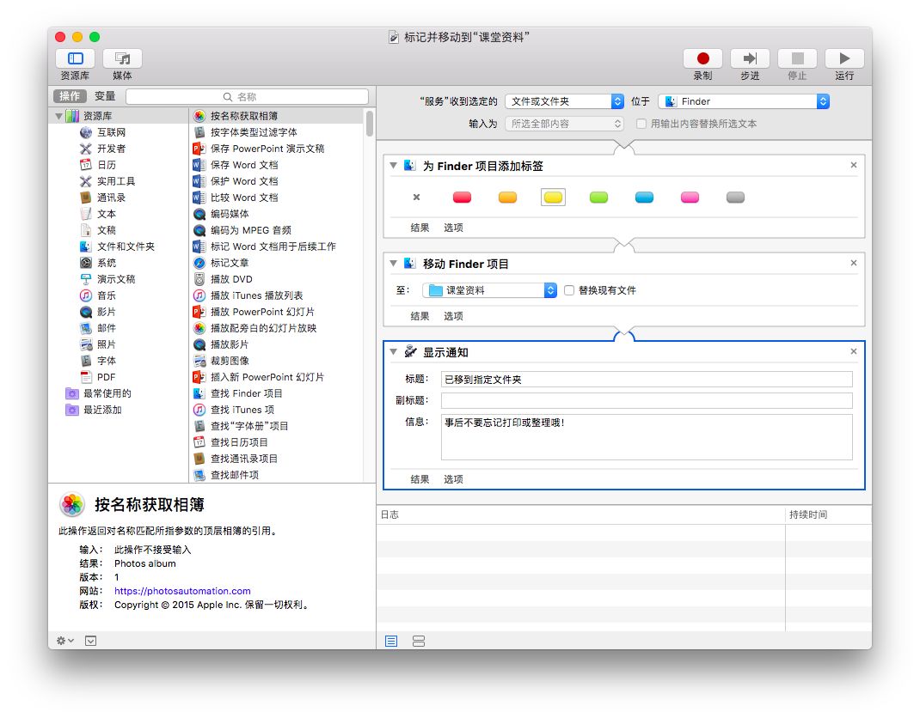Click the red Record (录制) button
The image size is (920, 718).
click(x=702, y=58)
